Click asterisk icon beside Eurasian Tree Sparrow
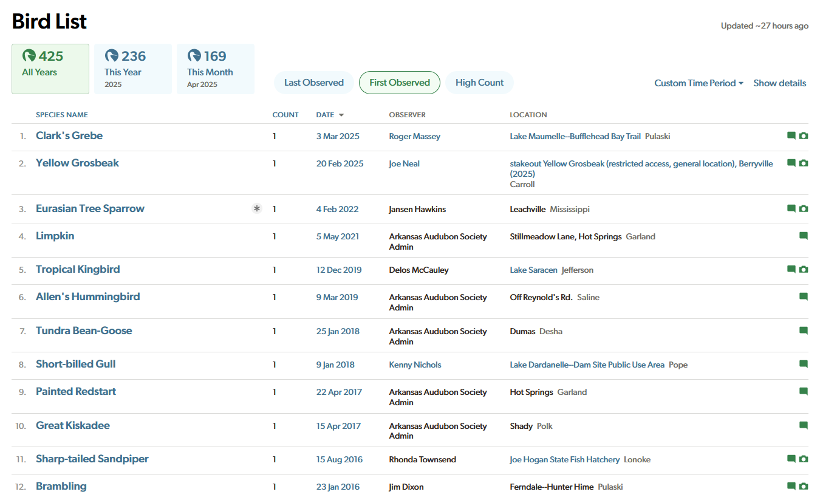The height and width of the screenshot is (500, 820). 257,209
